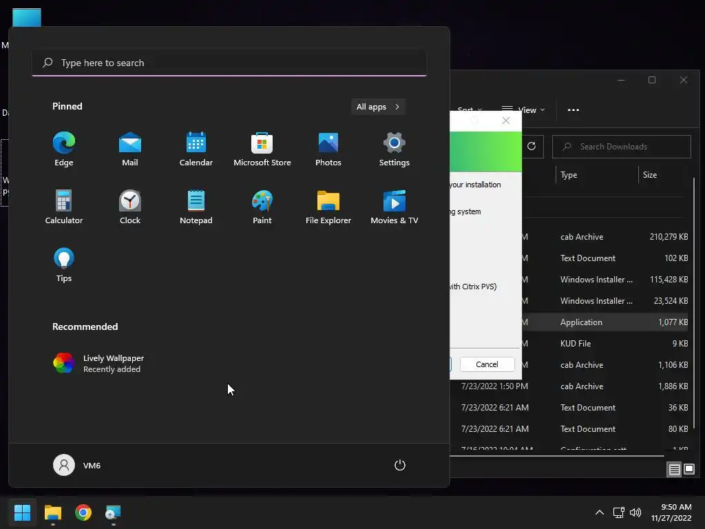705x529 pixels.
Task: Launch Google Chrome from the taskbar
Action: pos(83,512)
